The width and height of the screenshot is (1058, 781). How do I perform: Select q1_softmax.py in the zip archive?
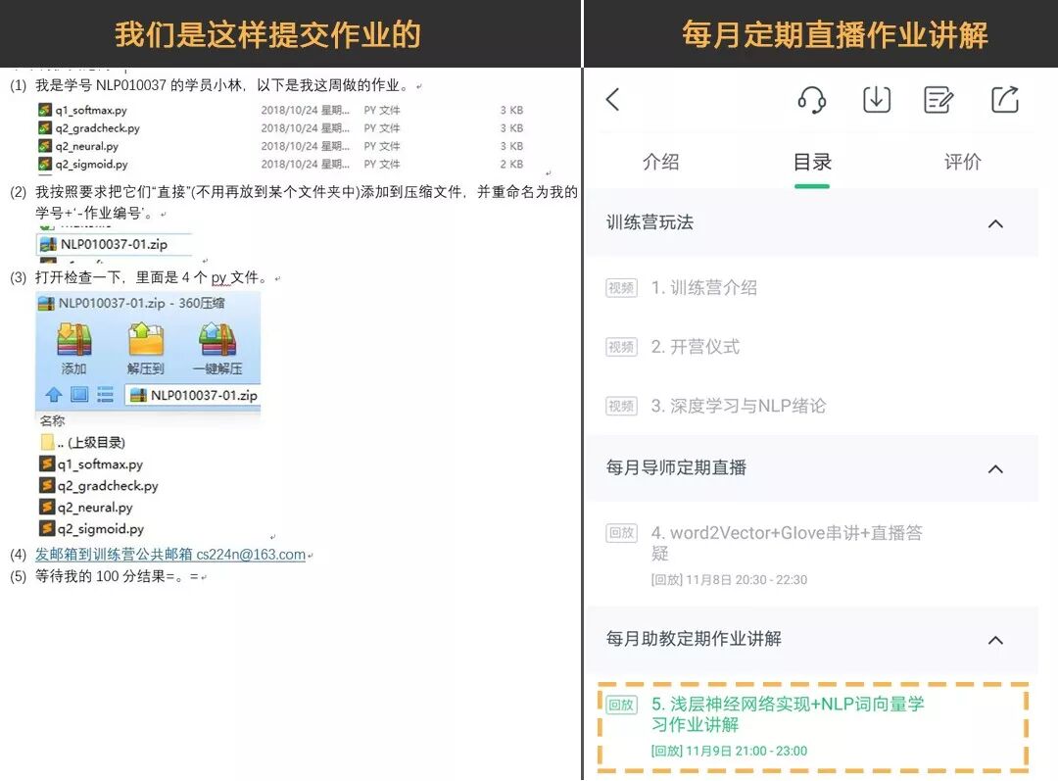click(x=91, y=464)
